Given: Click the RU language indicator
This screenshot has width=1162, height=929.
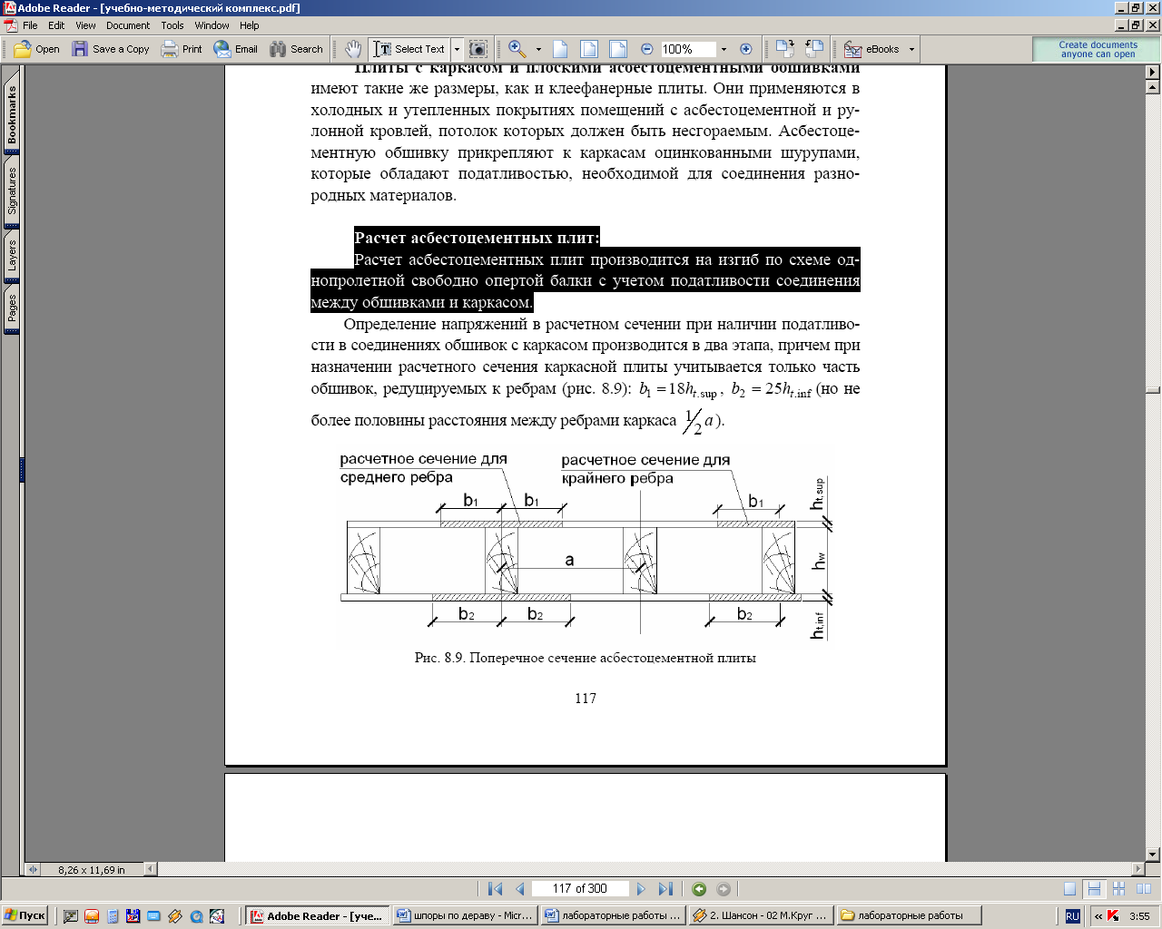Looking at the screenshot, I should pyautogui.click(x=1072, y=916).
